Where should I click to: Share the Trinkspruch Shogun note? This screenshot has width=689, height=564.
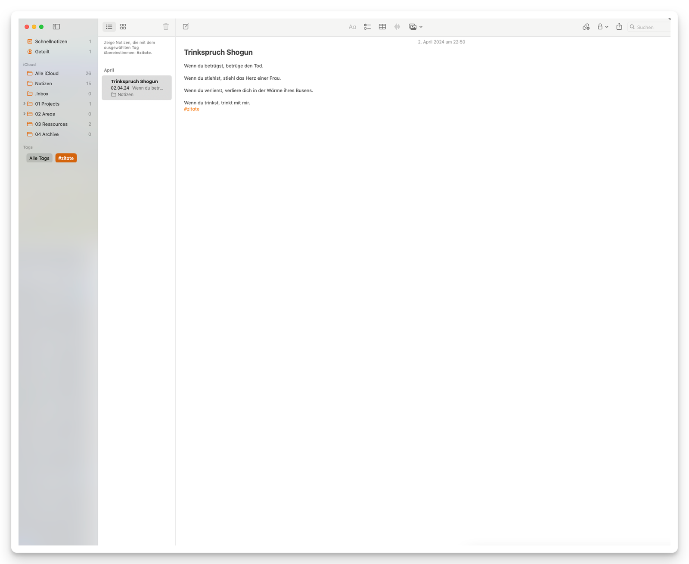619,26
